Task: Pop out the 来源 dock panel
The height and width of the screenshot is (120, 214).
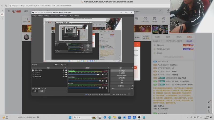Action: (x=66, y=68)
